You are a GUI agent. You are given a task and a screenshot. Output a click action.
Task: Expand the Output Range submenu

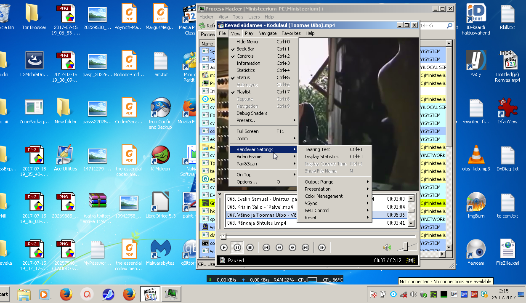coord(319,182)
